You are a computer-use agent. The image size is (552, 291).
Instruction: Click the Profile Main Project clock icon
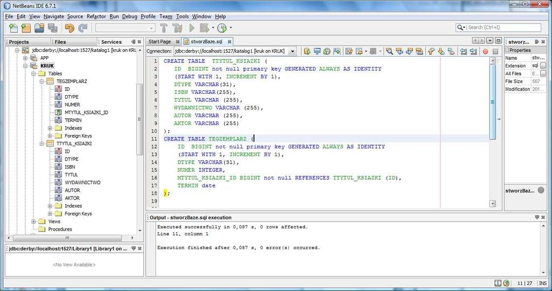[x=222, y=28]
